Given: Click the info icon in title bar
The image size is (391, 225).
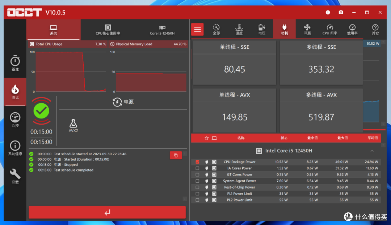Looking at the screenshot, I should tap(328, 12).
